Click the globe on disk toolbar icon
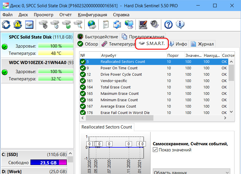This screenshot has height=174, width=241. tap(92, 24)
